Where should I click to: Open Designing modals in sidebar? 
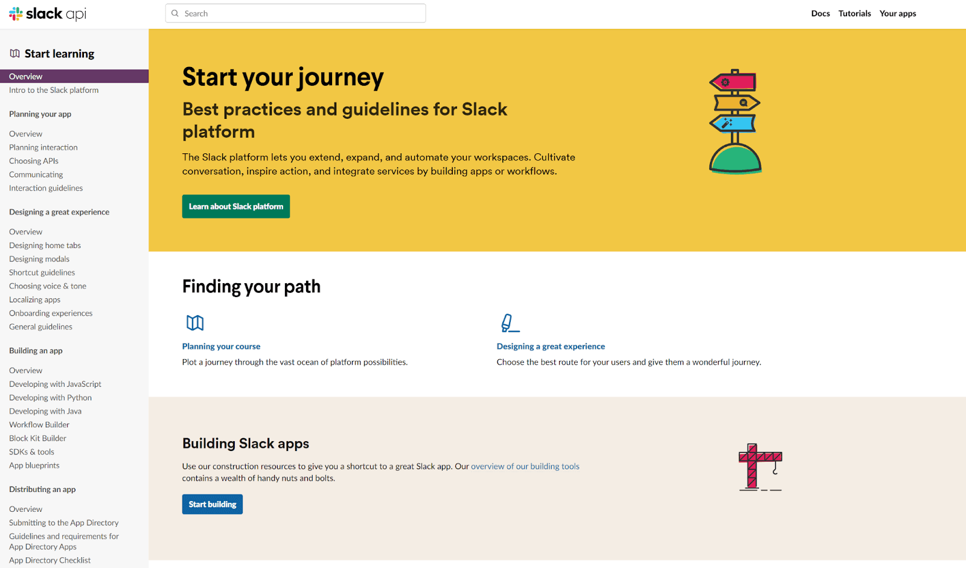pos(39,260)
